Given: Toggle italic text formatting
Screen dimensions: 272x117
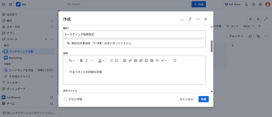Looking at the screenshot, I should (x=86, y=61).
